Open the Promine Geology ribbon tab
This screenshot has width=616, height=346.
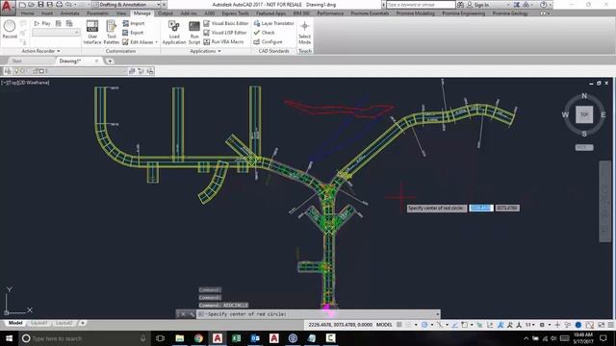click(x=510, y=13)
